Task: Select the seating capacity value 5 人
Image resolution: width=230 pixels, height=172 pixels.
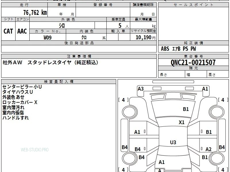Action: pyautogui.click(x=124, y=26)
